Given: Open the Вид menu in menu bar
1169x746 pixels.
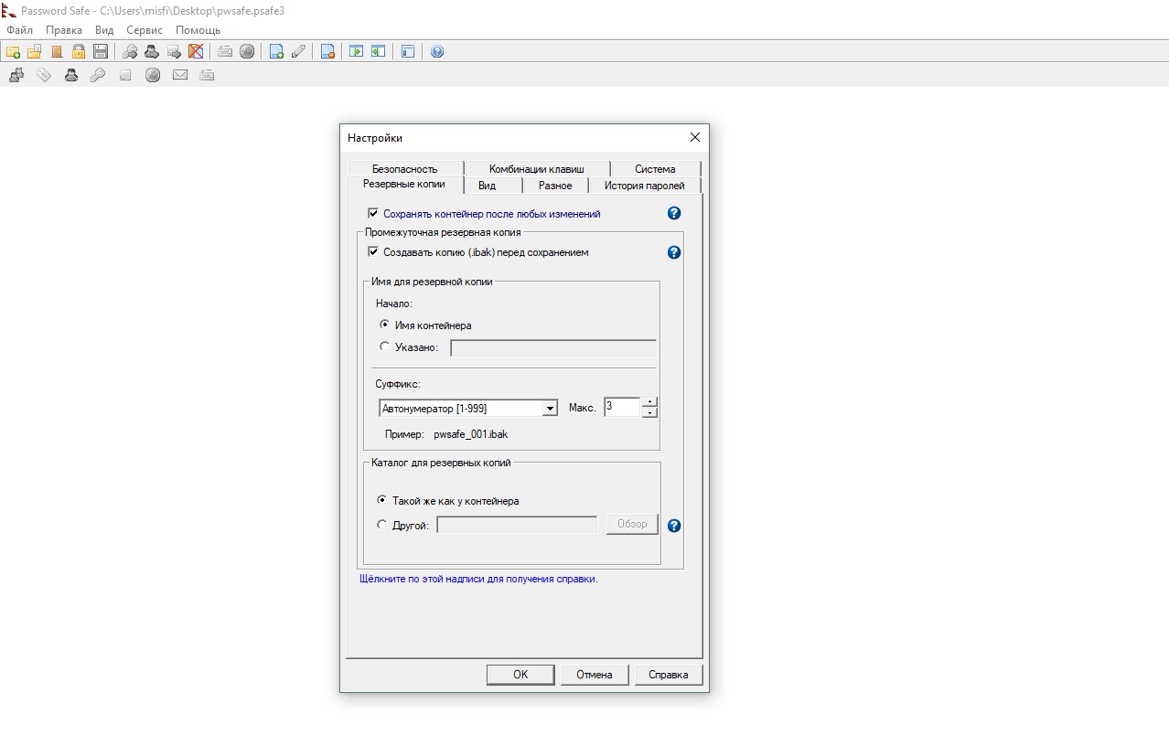Looking at the screenshot, I should pyautogui.click(x=104, y=30).
